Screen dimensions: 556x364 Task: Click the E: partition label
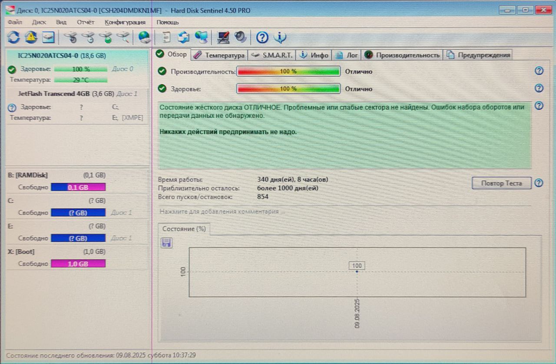pos(10,226)
